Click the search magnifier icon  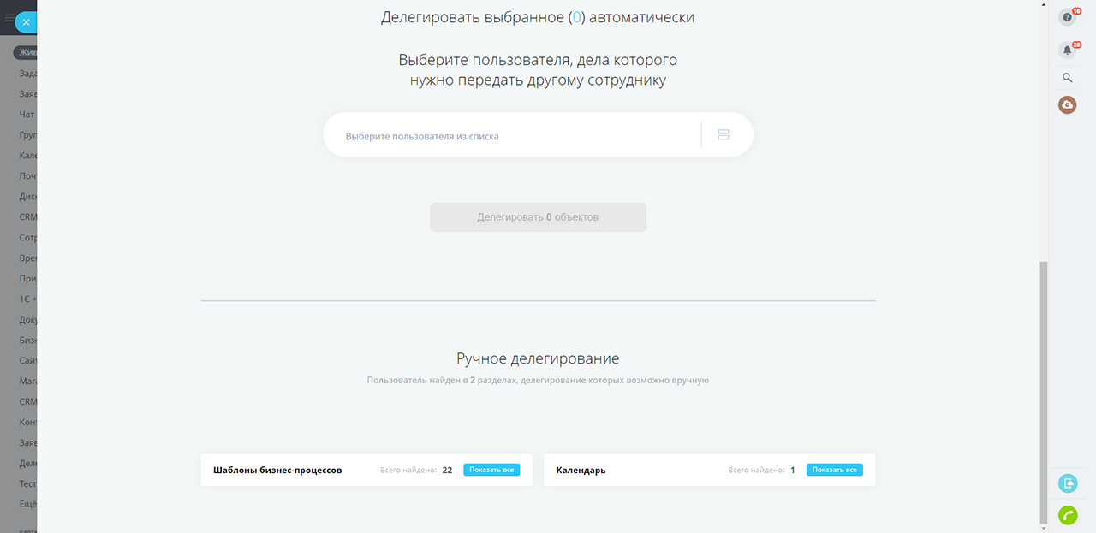1067,78
